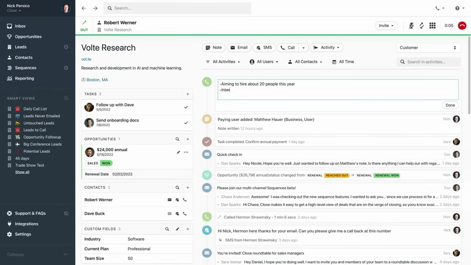The image size is (471, 265).
Task: Open the Boston, MA address link
Action: [x=97, y=79]
